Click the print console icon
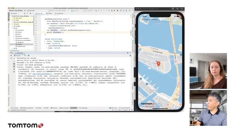 (x=14, y=69)
